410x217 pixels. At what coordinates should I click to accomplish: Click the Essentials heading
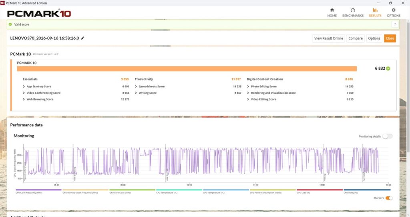coord(30,79)
